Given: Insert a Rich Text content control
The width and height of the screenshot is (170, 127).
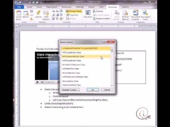Looking at the screenshot, I should 53,11.
